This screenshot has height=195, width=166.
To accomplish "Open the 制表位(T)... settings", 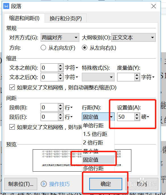I will point(21,184).
